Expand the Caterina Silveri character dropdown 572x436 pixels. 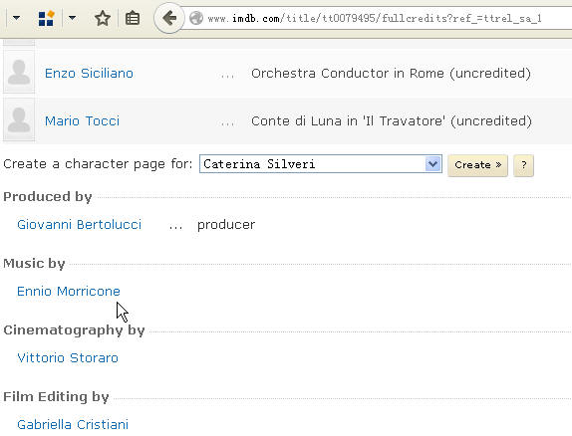click(x=433, y=164)
